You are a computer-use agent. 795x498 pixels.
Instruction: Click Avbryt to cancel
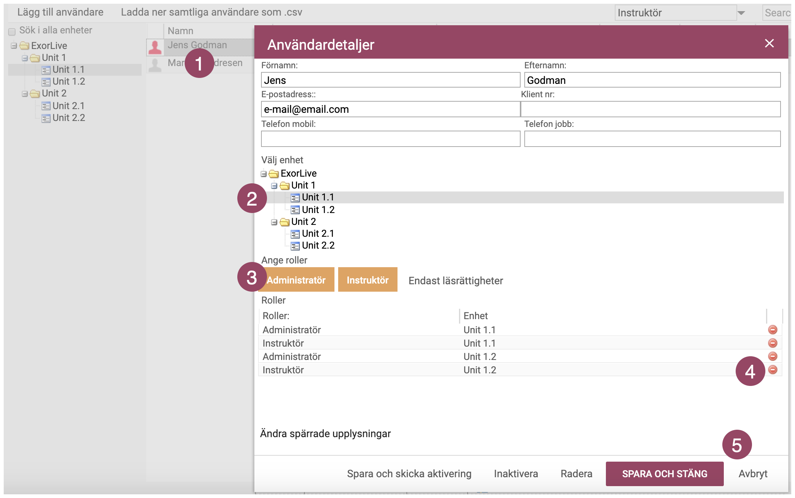[x=753, y=474]
